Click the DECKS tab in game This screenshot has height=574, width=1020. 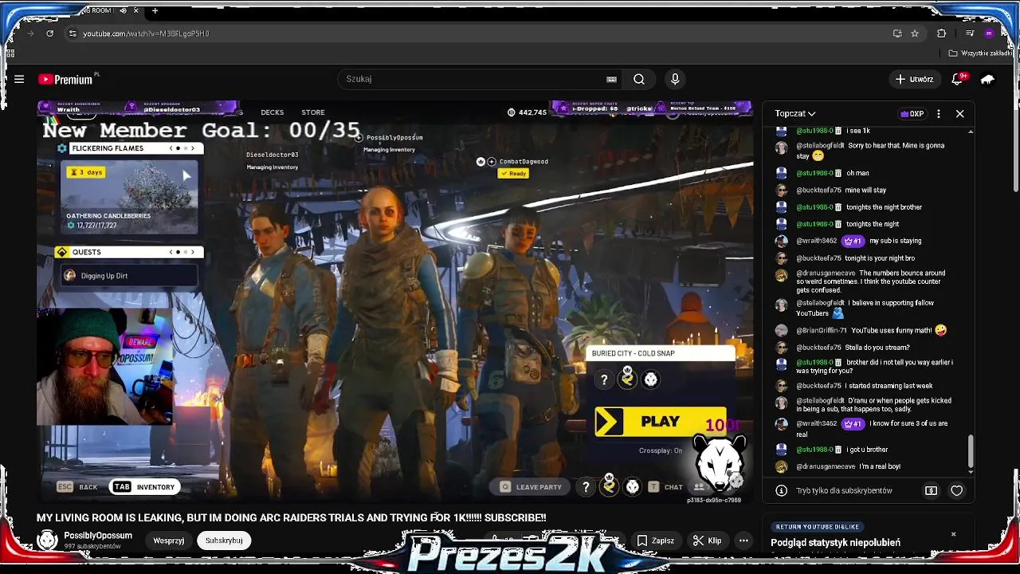272,112
